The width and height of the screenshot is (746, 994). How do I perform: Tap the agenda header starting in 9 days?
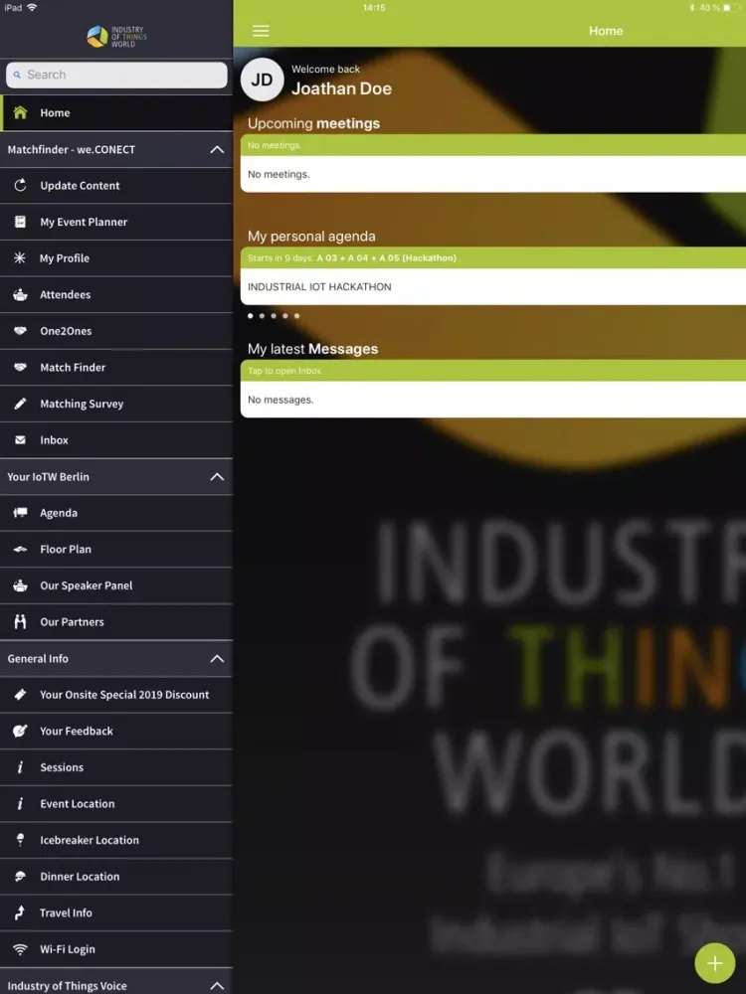tap(493, 258)
